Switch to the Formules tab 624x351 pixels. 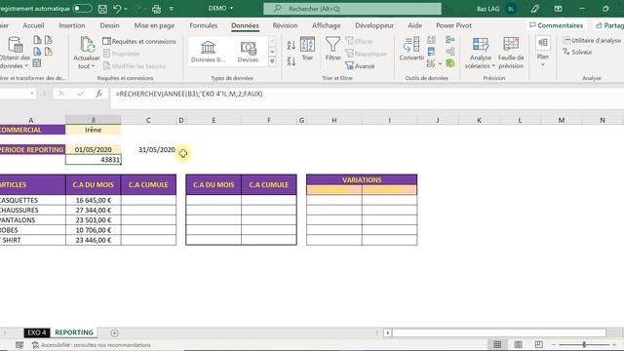point(204,25)
